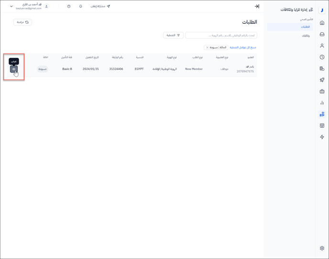Open the bar chart reports icon
Image resolution: width=329 pixels, height=259 pixels.
(322, 103)
